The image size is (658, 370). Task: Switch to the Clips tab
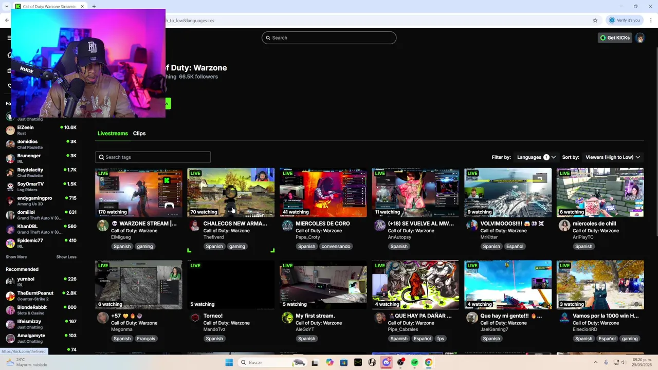(139, 133)
